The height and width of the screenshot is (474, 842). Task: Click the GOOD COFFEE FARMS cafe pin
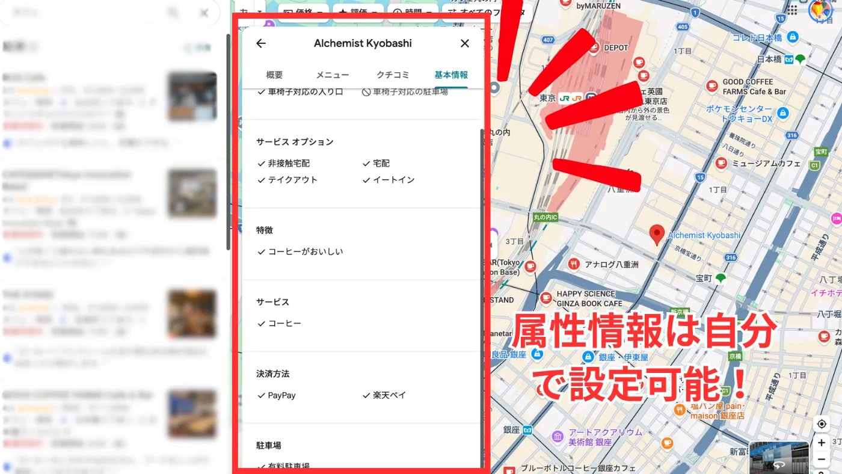[x=712, y=86]
